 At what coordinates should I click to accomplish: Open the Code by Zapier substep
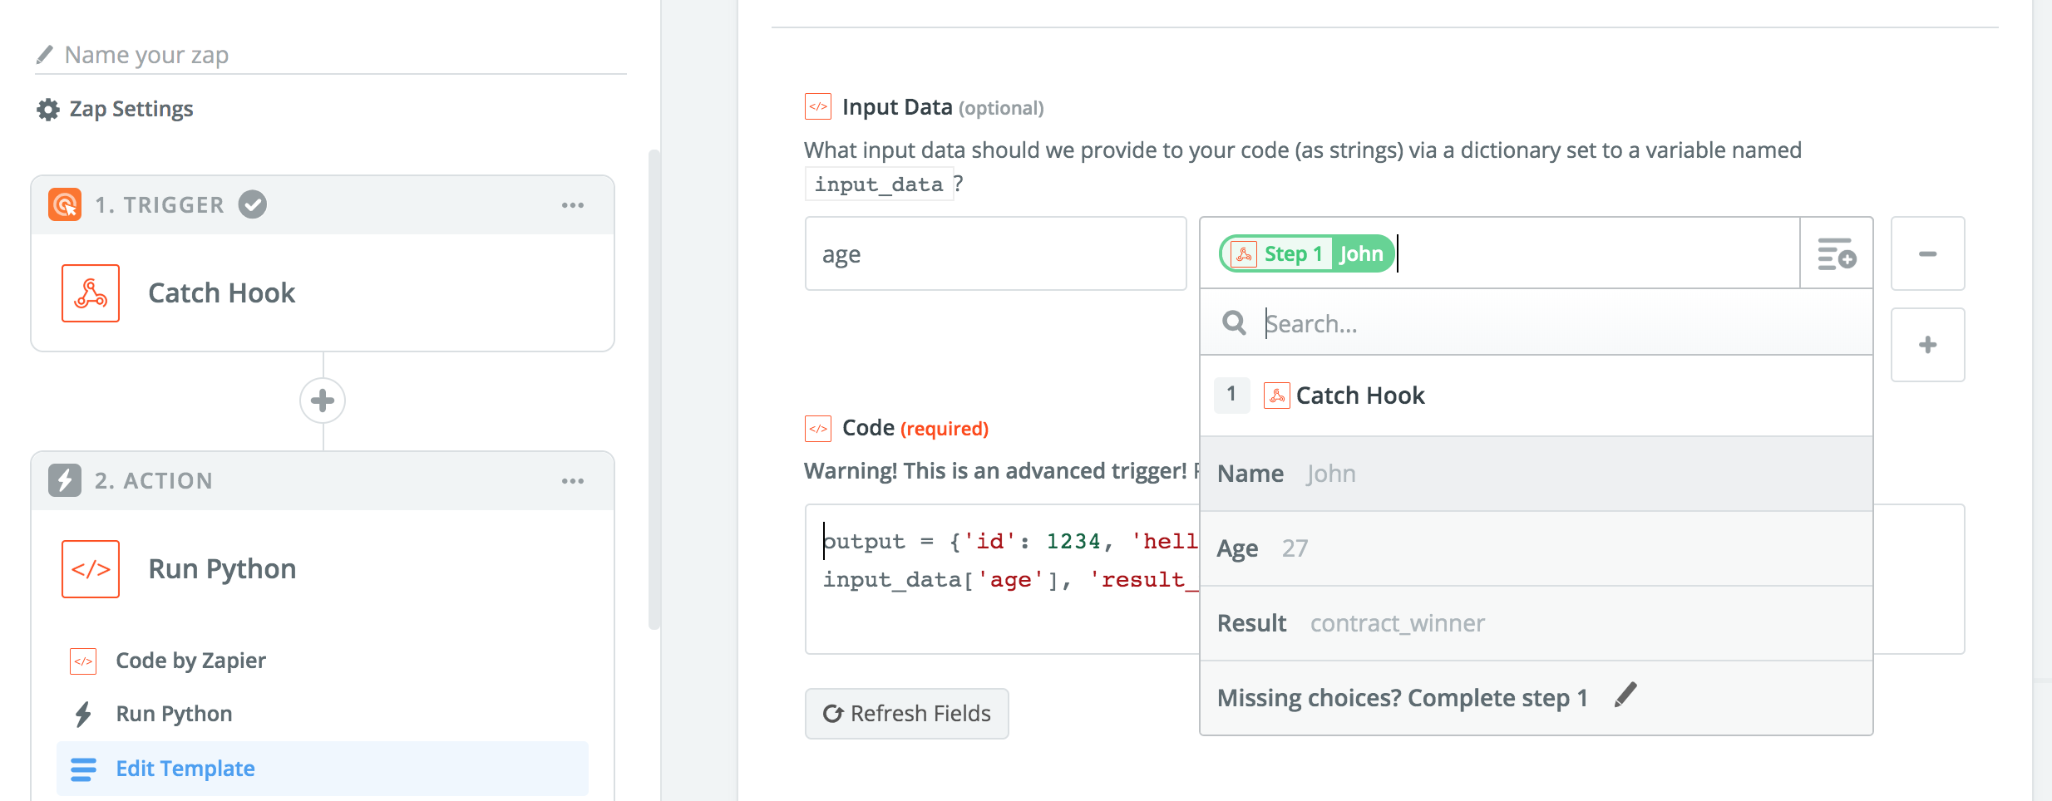[190, 661]
